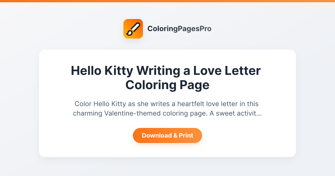Click the description paragraph about the love letter

point(167,108)
